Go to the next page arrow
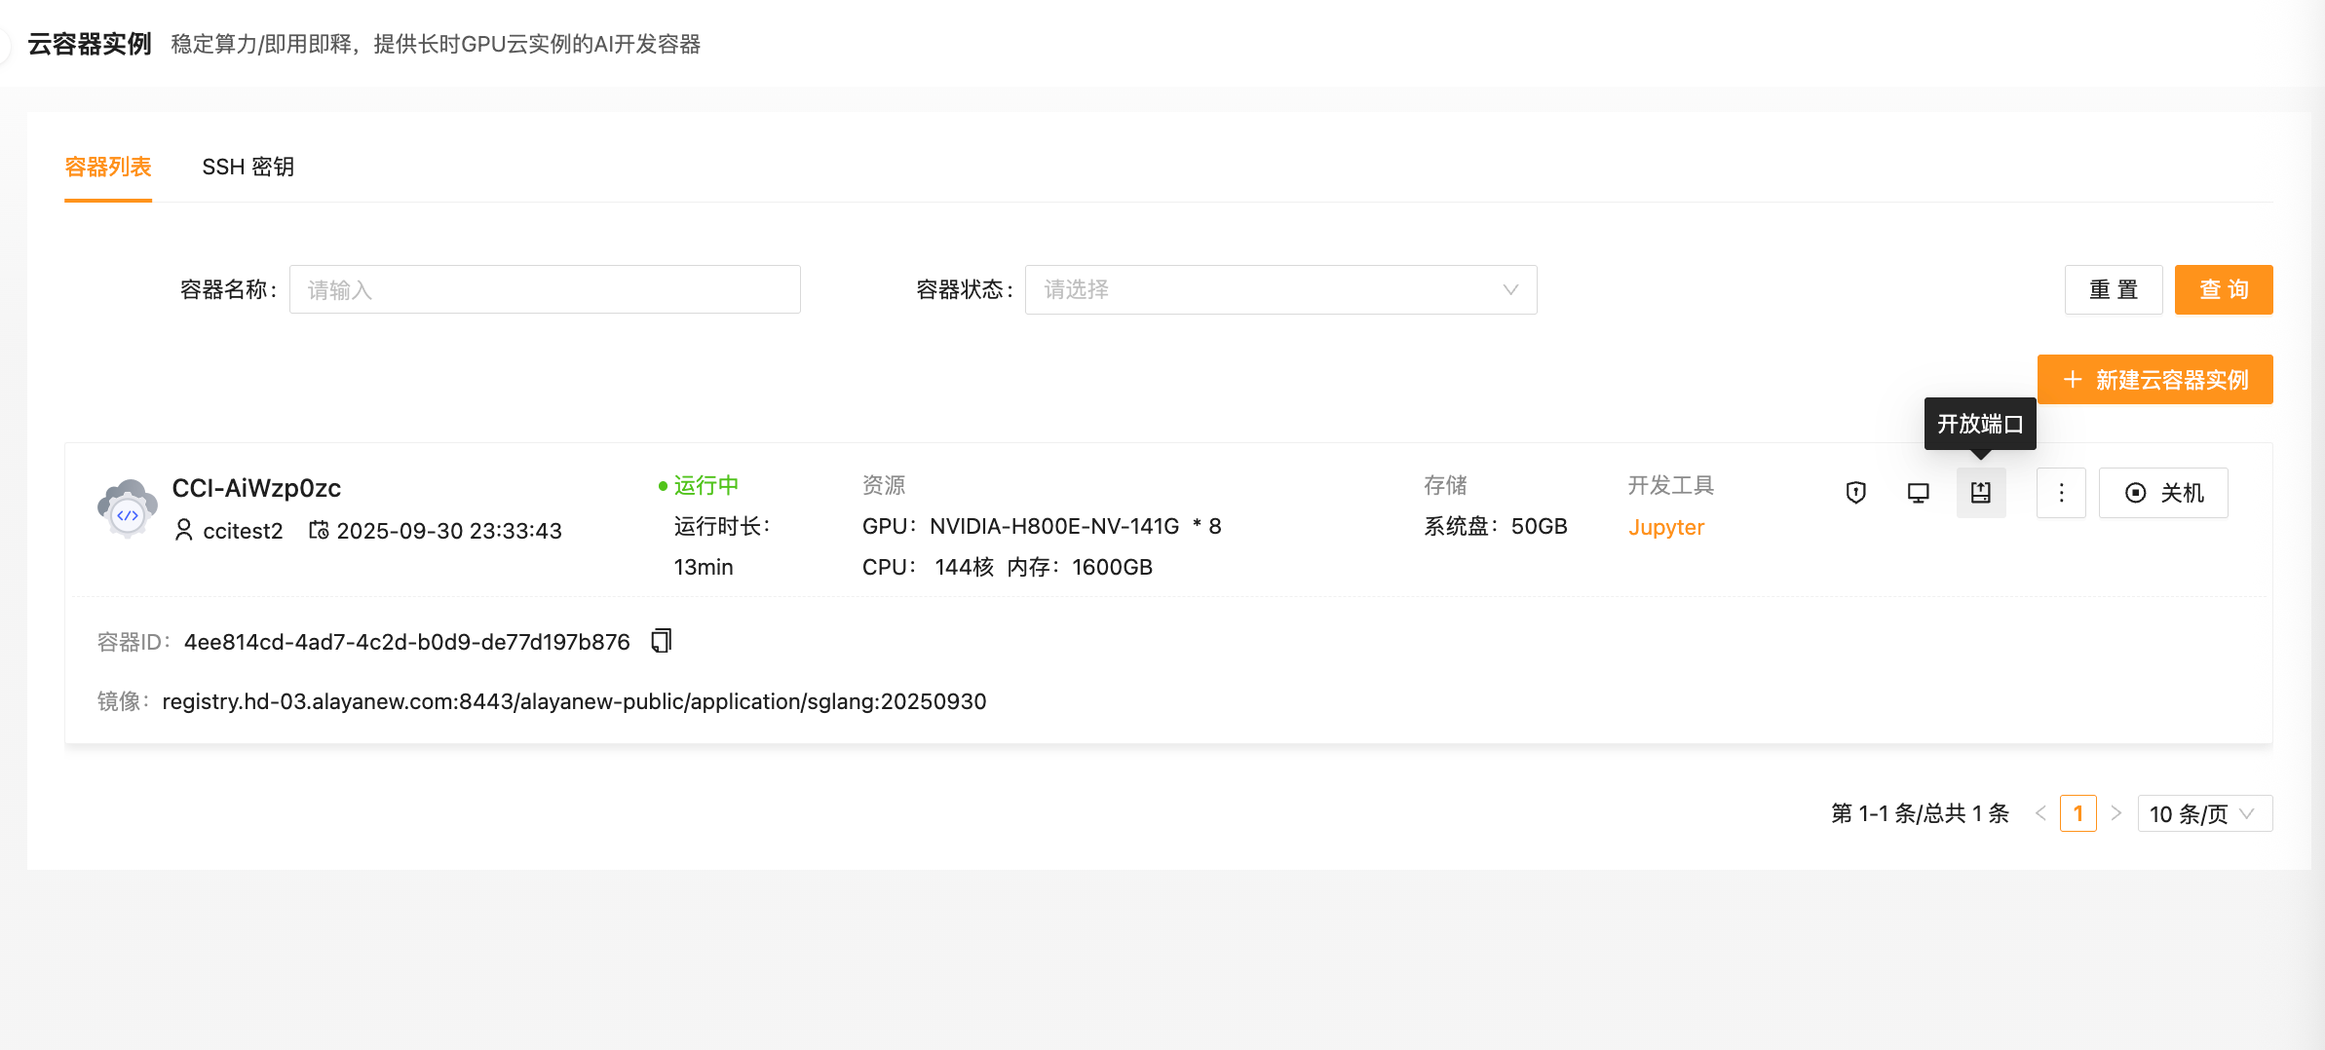Screen dimensions: 2325x1050 point(2115,813)
